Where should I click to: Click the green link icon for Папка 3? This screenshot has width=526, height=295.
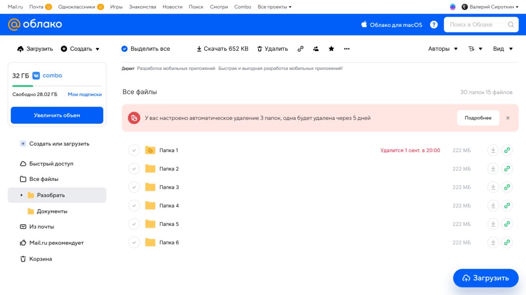(x=507, y=187)
